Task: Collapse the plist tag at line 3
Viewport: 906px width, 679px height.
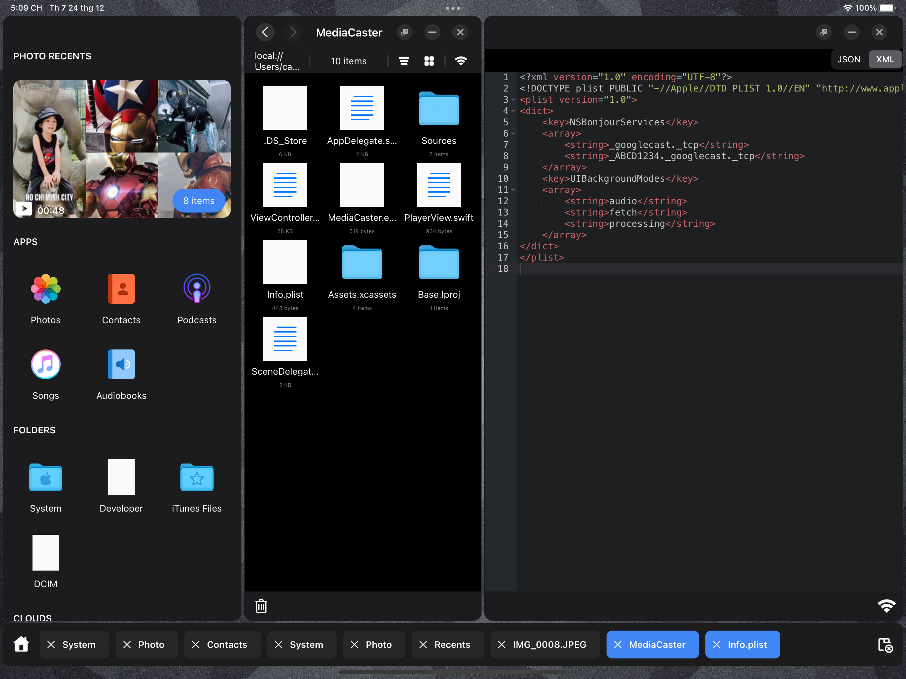Action: point(513,100)
